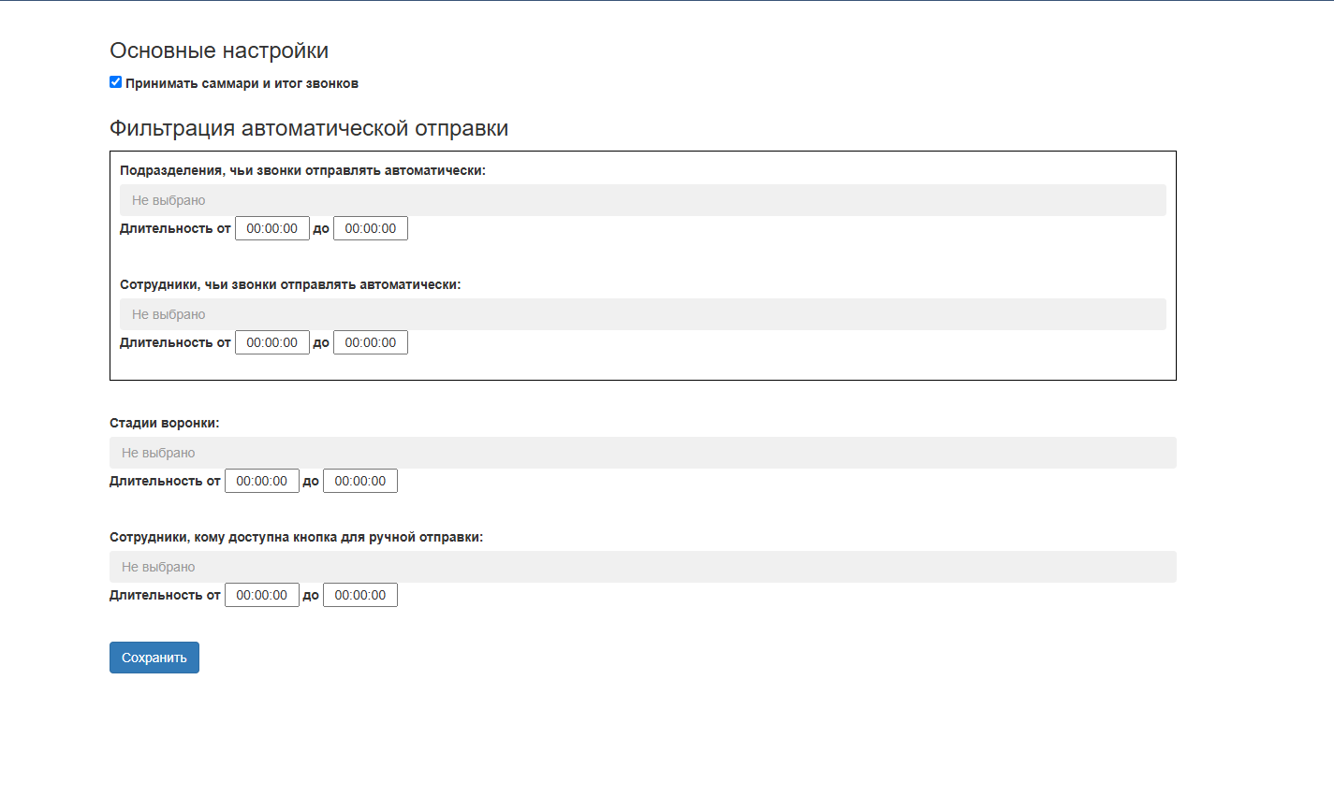
Task: Focus the auto-send employees duration 'до' field
Action: 370,342
